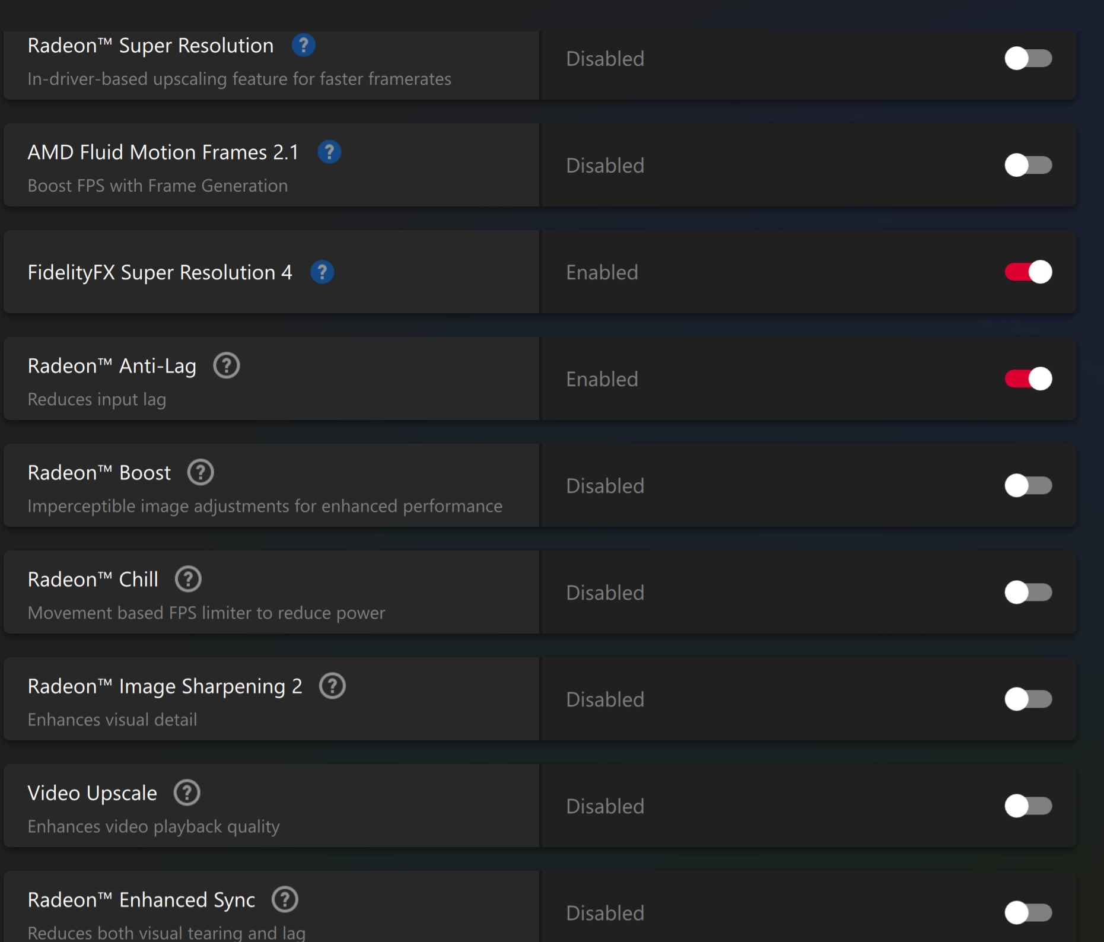Click help icon next to Radeon Super Resolution
Screen dimensions: 1104x942
click(x=303, y=46)
